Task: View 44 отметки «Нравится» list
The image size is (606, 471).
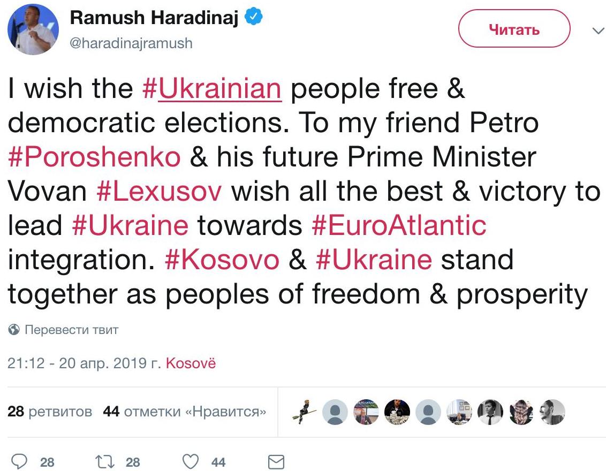Action: point(185,412)
